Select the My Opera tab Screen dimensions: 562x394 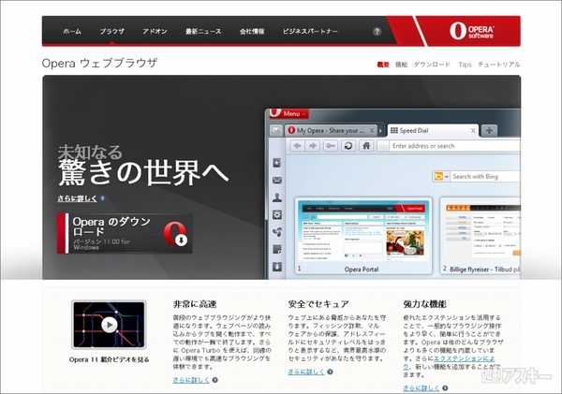click(331, 130)
